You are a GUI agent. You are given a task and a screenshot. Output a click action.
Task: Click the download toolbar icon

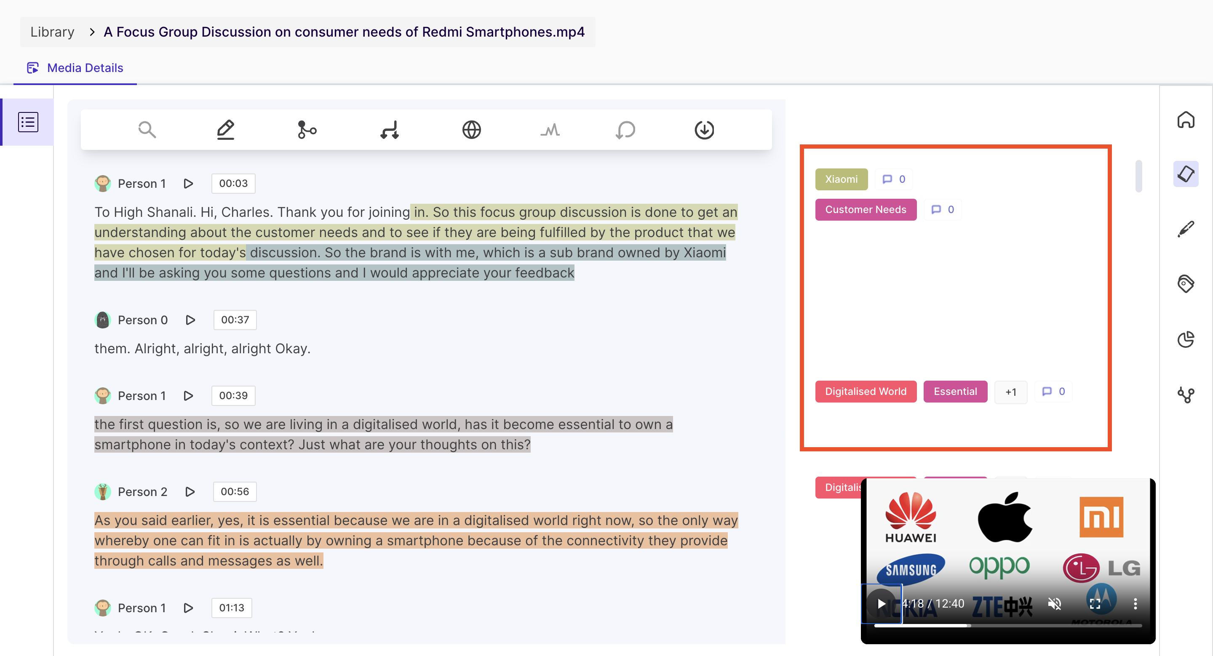[704, 129]
